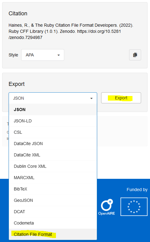150x242 pixels.
Task: Click the Citation section heading
Action: pos(18,13)
